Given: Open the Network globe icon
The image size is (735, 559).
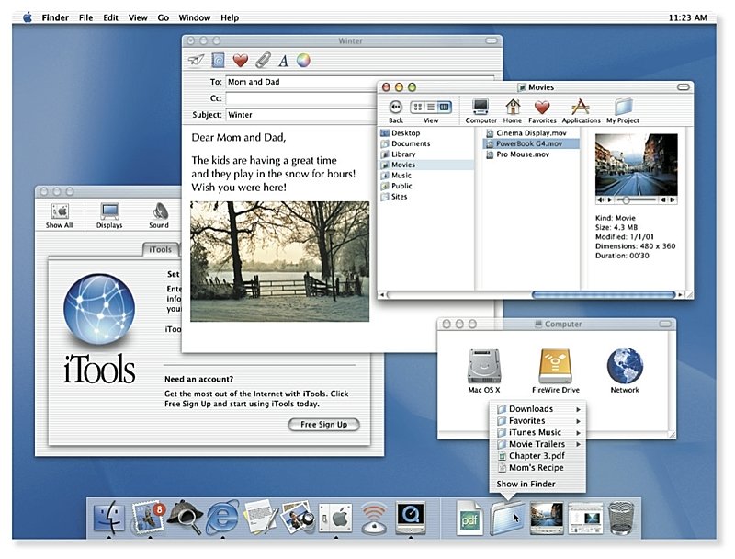Looking at the screenshot, I should pos(625,371).
